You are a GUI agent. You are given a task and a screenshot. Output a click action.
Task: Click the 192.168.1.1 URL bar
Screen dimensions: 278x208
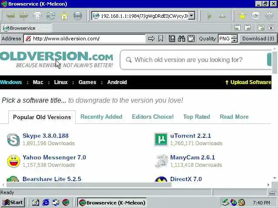(x=143, y=16)
